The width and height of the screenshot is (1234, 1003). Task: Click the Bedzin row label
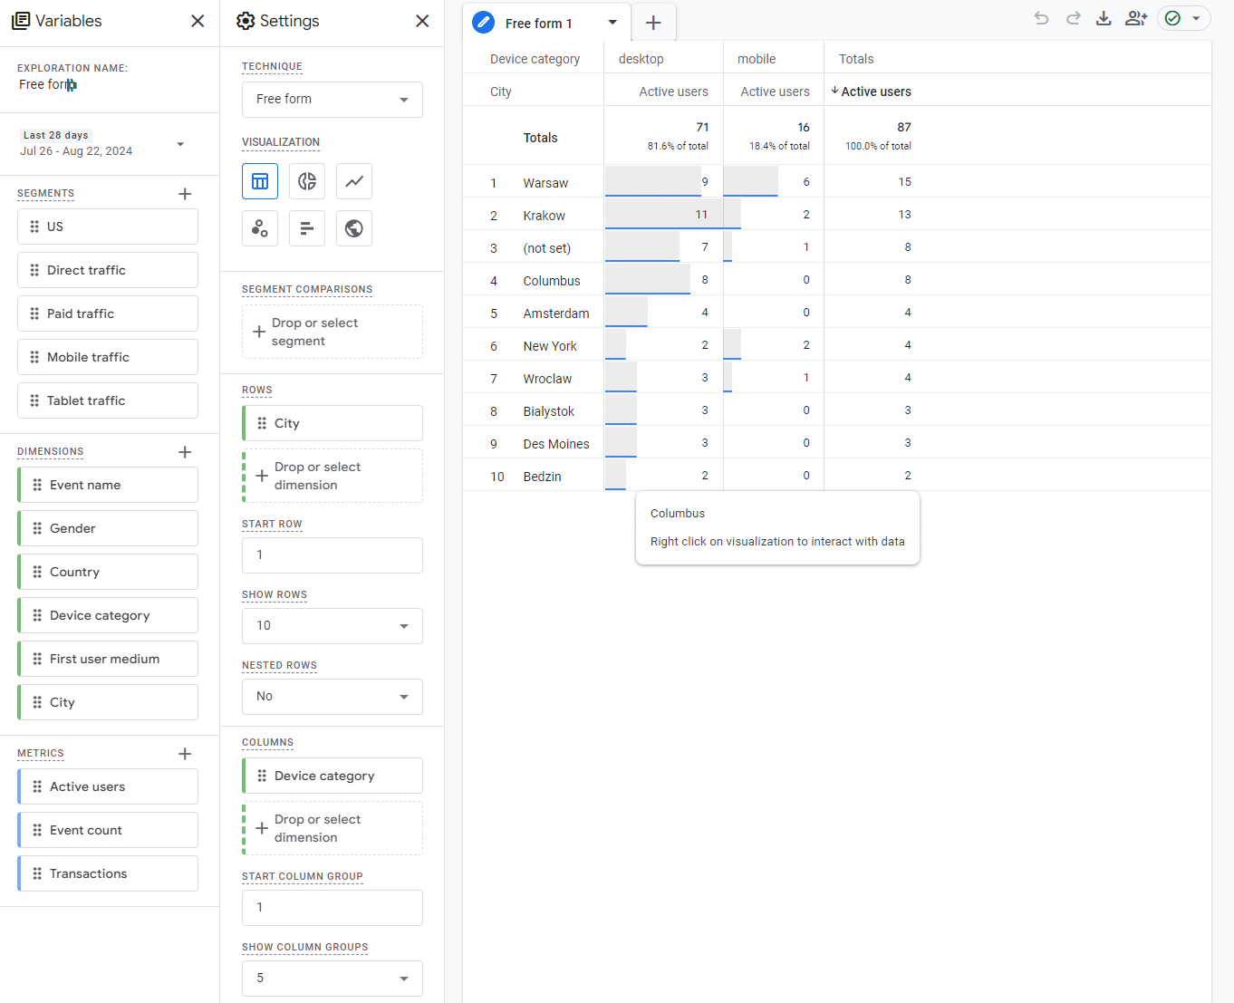tap(542, 477)
